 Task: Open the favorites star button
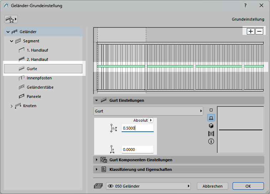11,19
